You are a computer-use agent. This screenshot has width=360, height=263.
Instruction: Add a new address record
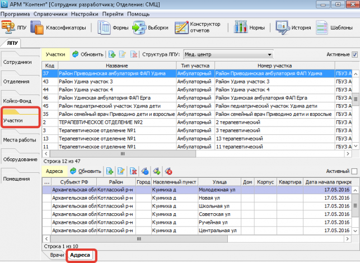click(110, 171)
